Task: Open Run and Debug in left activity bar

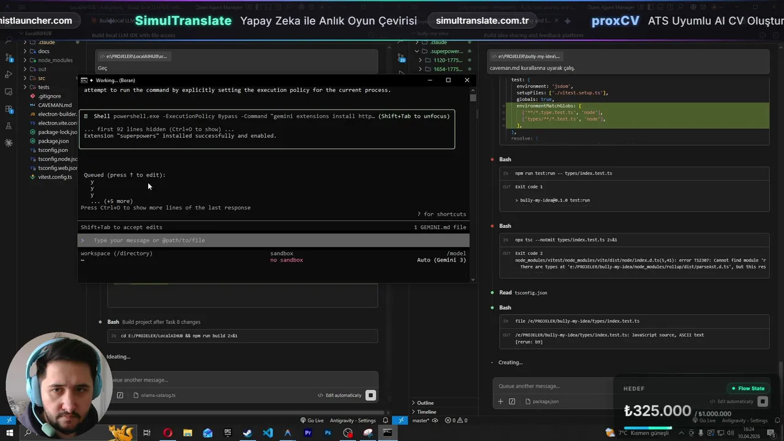Action: [x=9, y=74]
